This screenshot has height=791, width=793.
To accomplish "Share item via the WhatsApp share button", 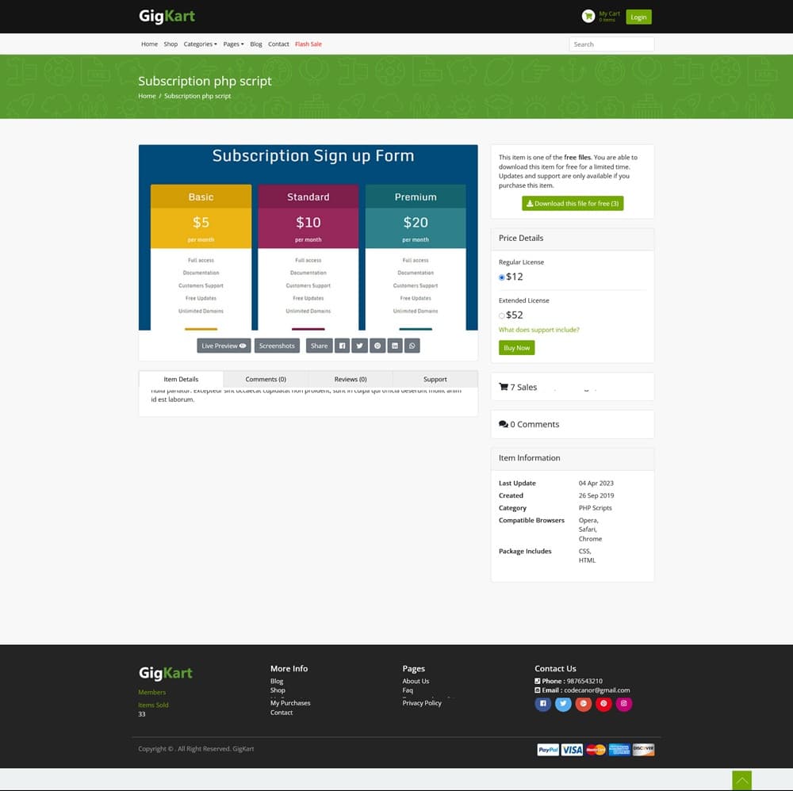I will (x=412, y=346).
